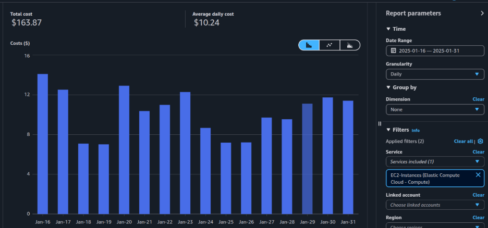
Task: Collapse the Report parameters panel
Action: pyautogui.click(x=482, y=14)
